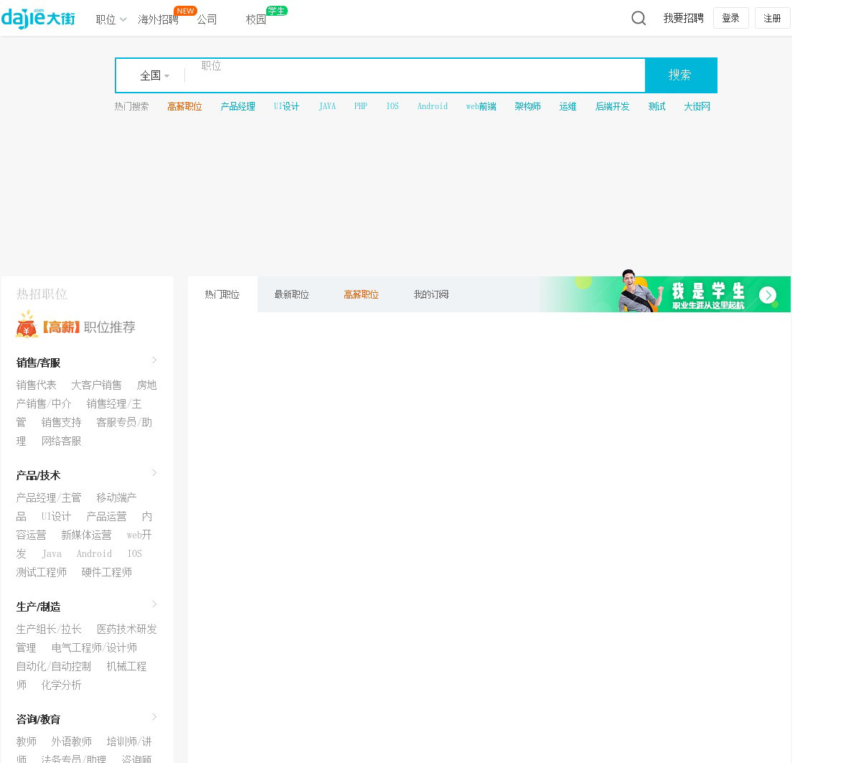Click the money bag high-salary icon
Image resolution: width=861 pixels, height=763 pixels.
27,324
